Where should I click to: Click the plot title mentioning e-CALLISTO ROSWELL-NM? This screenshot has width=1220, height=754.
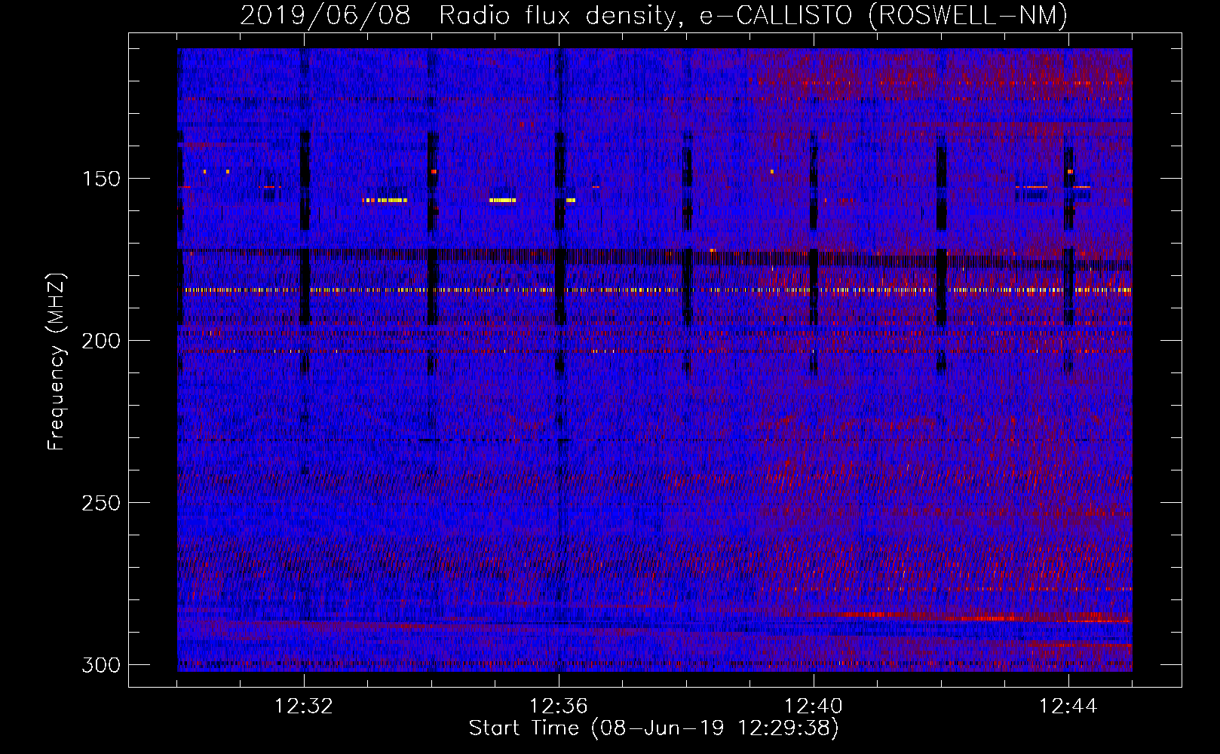click(x=654, y=15)
